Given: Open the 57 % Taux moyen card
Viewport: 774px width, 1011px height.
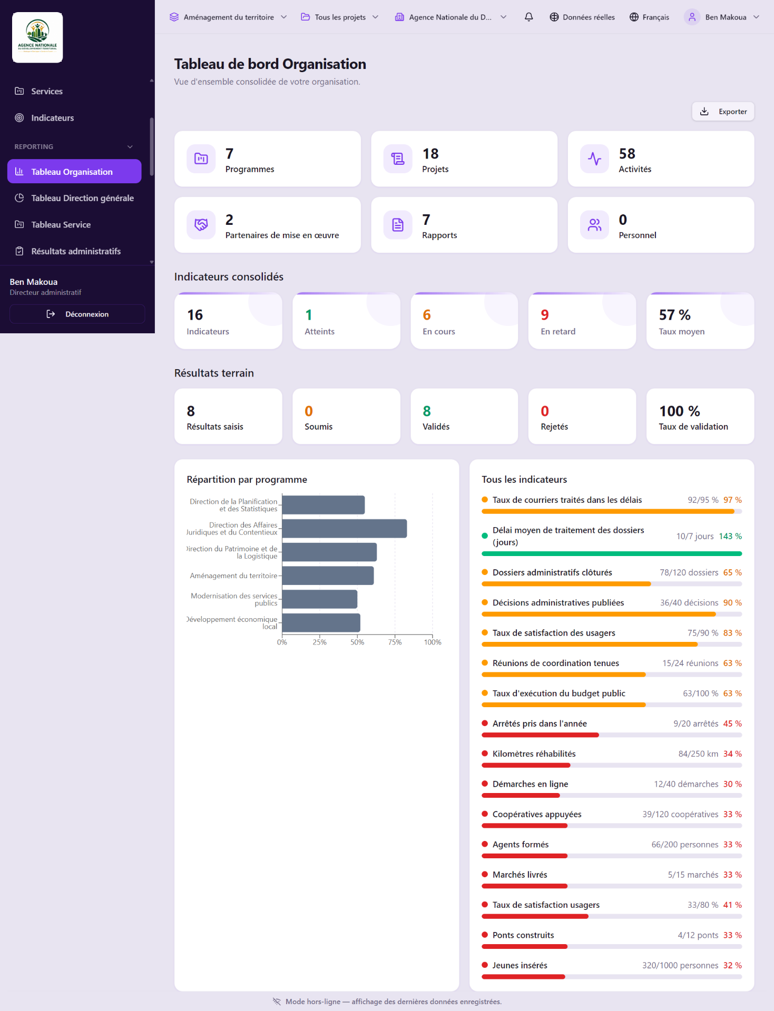Looking at the screenshot, I should 700,321.
